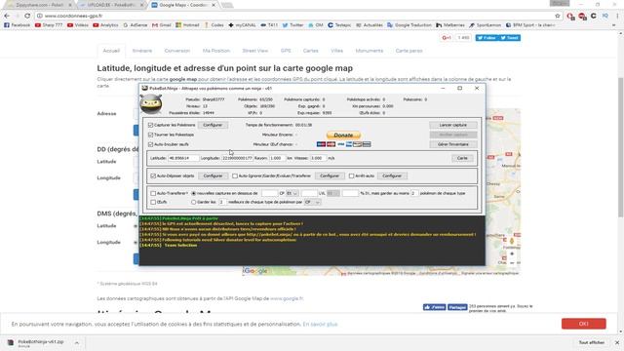Click the PayPal Donate button
The width and height of the screenshot is (624, 351).
click(343, 136)
